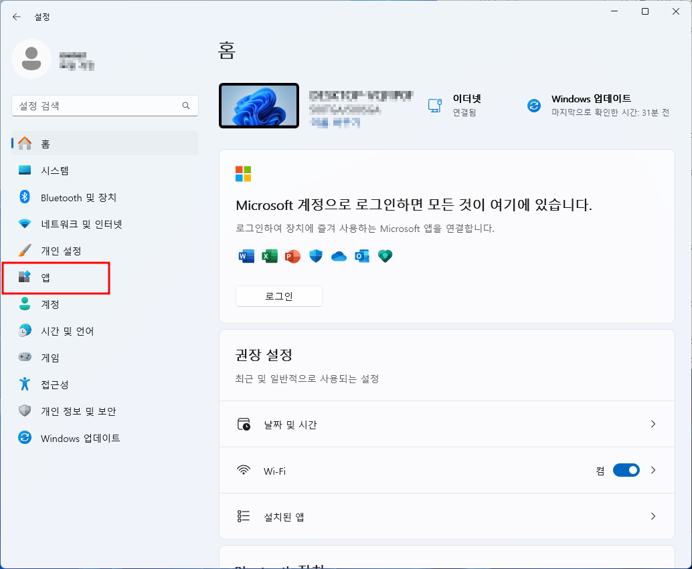Open 게임 settings
This screenshot has height=569, width=692.
pyautogui.click(x=105, y=357)
